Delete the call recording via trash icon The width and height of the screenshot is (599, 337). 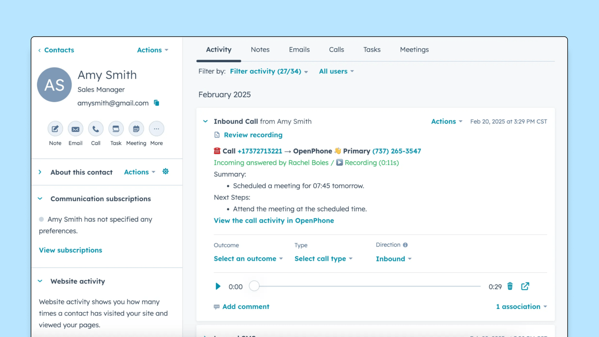510,286
